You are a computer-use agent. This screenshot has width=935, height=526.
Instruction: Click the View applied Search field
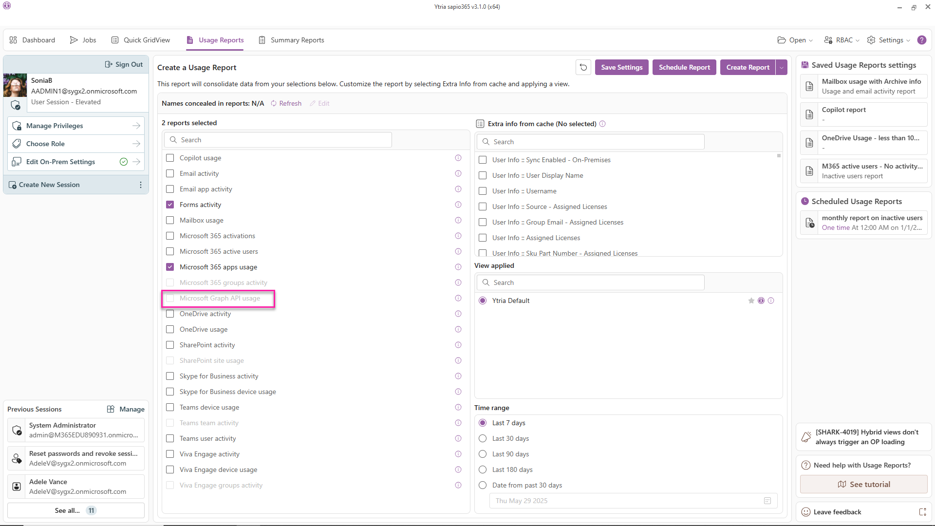[x=590, y=282]
